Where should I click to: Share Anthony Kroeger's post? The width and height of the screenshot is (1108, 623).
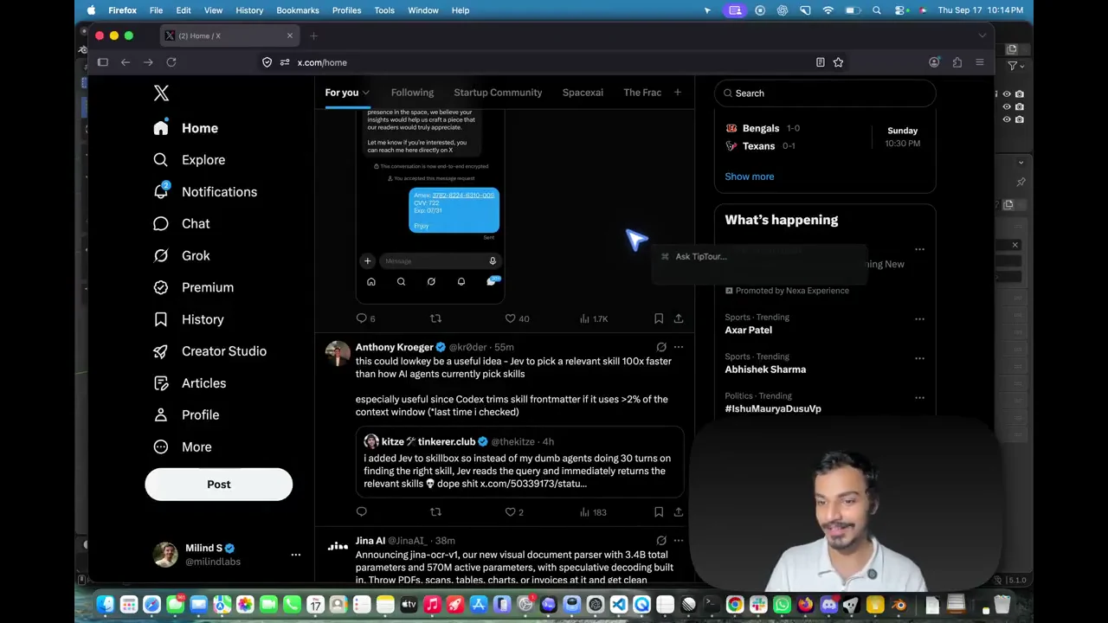(679, 511)
